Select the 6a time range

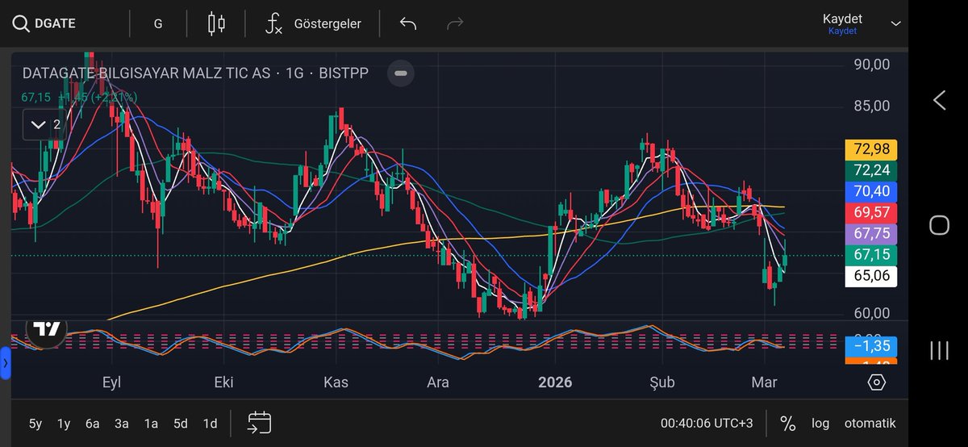coord(93,424)
